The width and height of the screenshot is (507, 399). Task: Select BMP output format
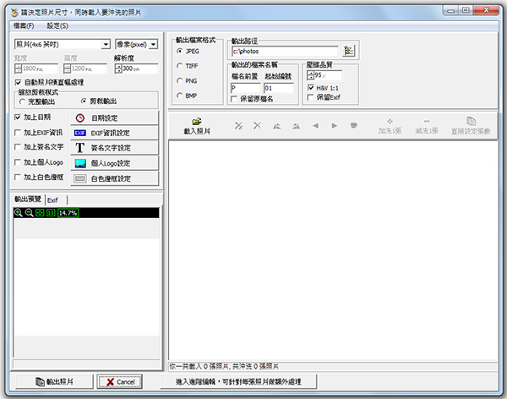[x=180, y=96]
